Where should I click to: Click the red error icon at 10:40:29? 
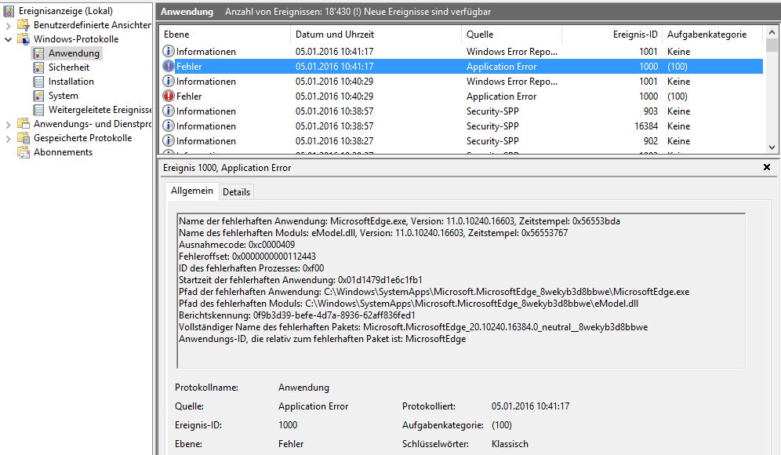tap(168, 96)
